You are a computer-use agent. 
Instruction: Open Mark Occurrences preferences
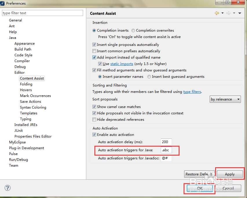(x=35, y=96)
